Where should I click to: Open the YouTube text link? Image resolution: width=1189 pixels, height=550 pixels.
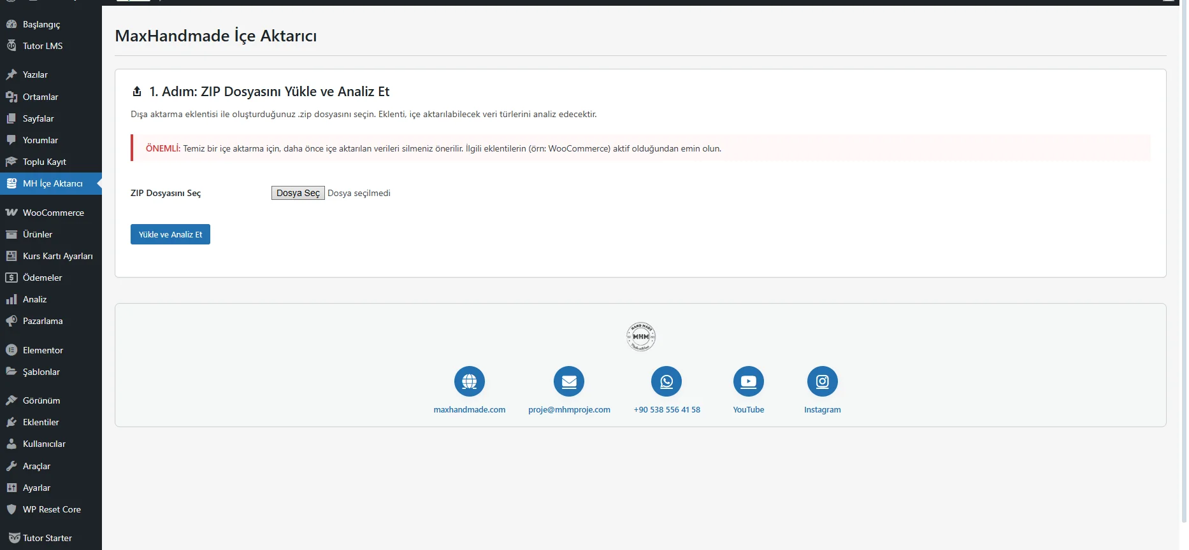coord(749,410)
